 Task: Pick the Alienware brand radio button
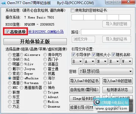point(21,55)
